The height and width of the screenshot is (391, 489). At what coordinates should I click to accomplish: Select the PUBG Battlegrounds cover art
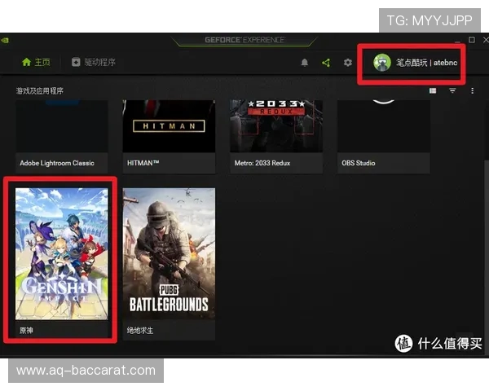click(169, 253)
